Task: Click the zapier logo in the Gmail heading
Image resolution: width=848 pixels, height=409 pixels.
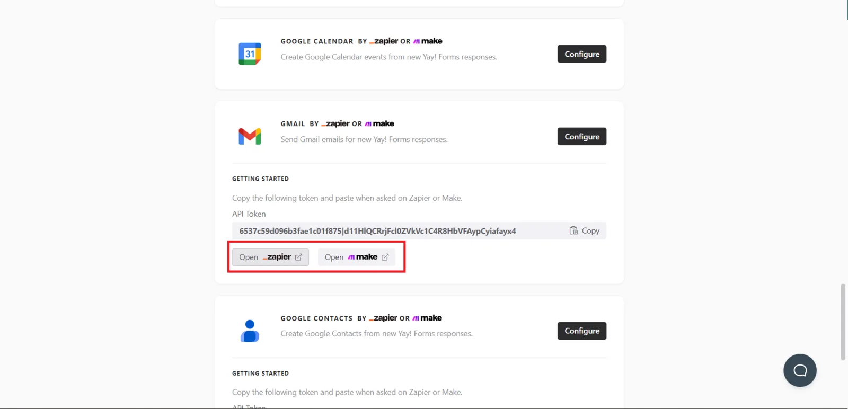Action: pyautogui.click(x=335, y=123)
